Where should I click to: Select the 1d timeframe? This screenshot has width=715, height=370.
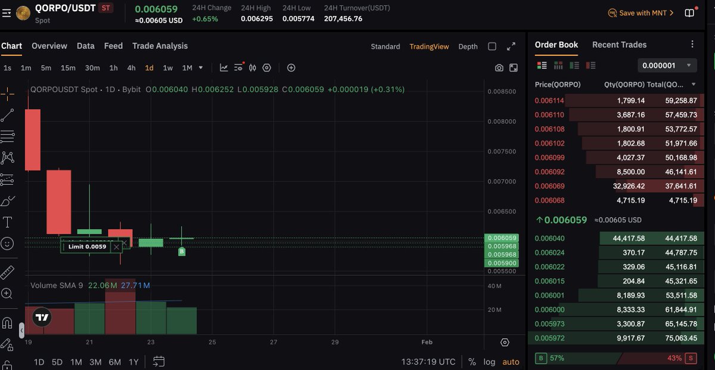click(x=149, y=68)
